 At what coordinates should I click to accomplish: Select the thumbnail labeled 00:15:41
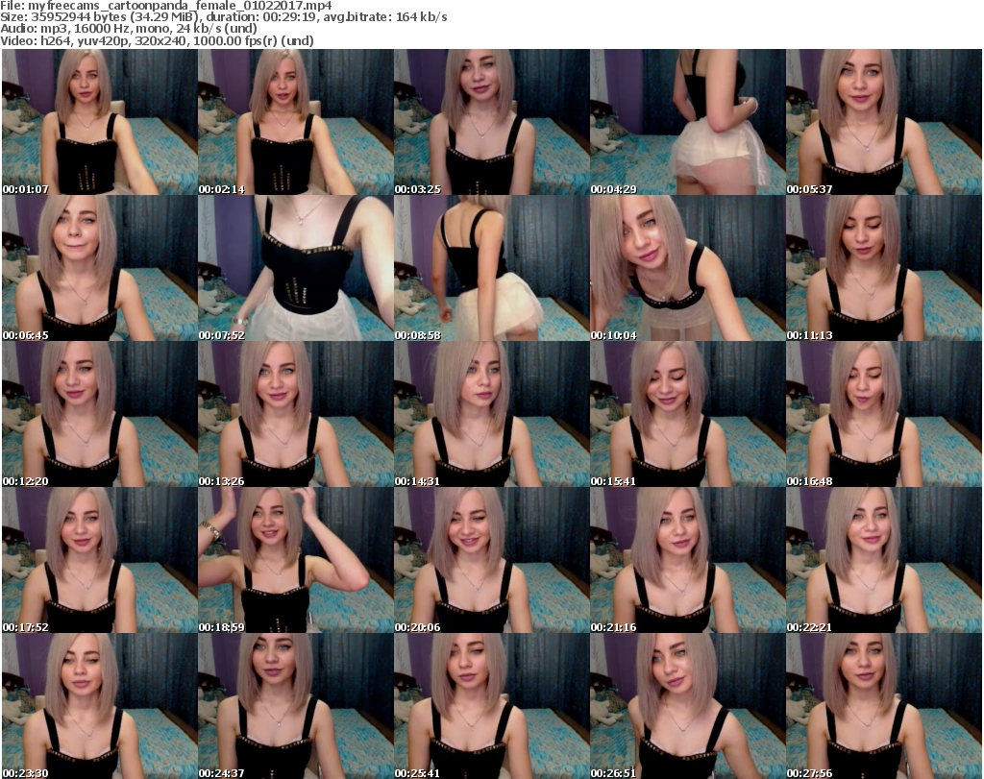[x=688, y=415]
